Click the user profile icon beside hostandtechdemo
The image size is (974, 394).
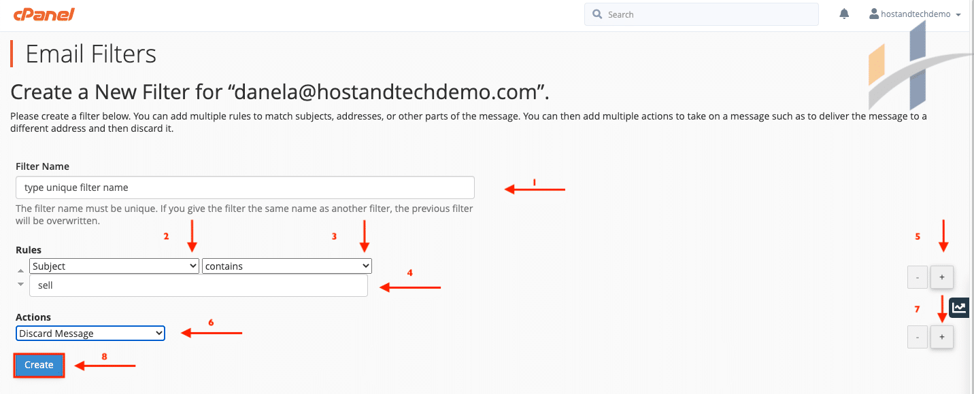click(x=873, y=12)
